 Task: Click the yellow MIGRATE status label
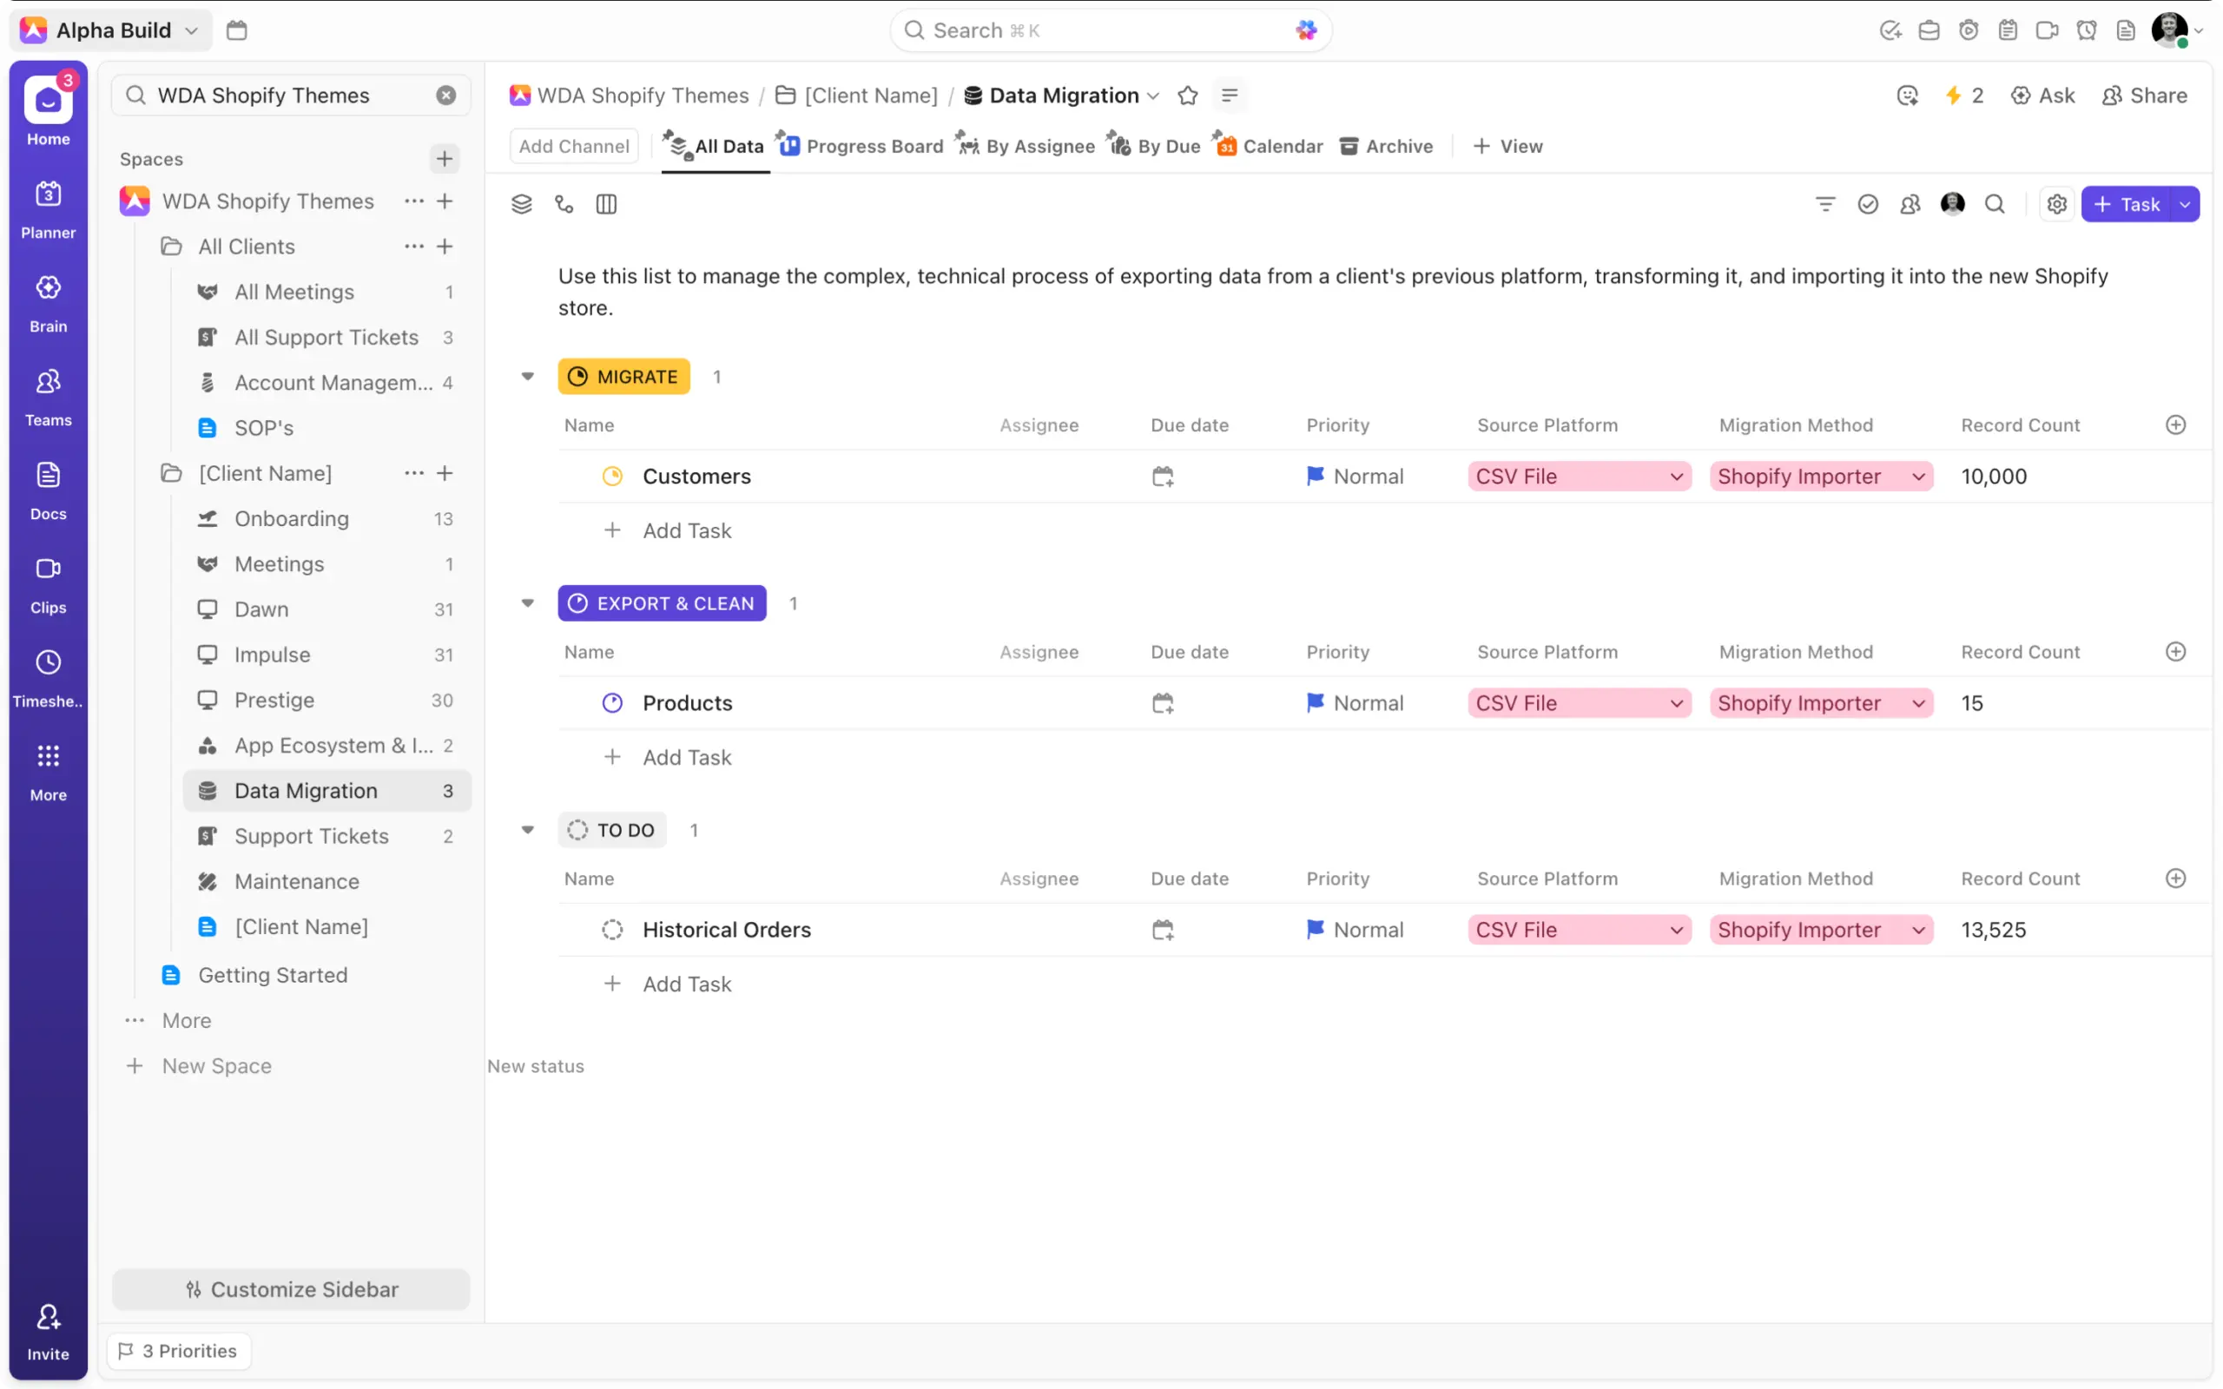(623, 376)
